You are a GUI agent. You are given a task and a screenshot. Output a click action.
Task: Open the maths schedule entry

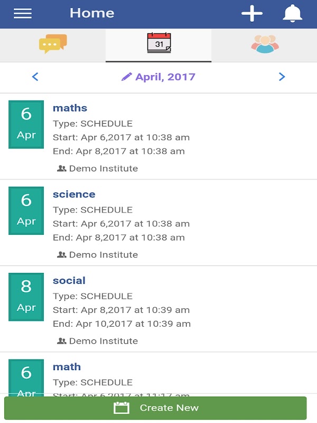(70, 108)
